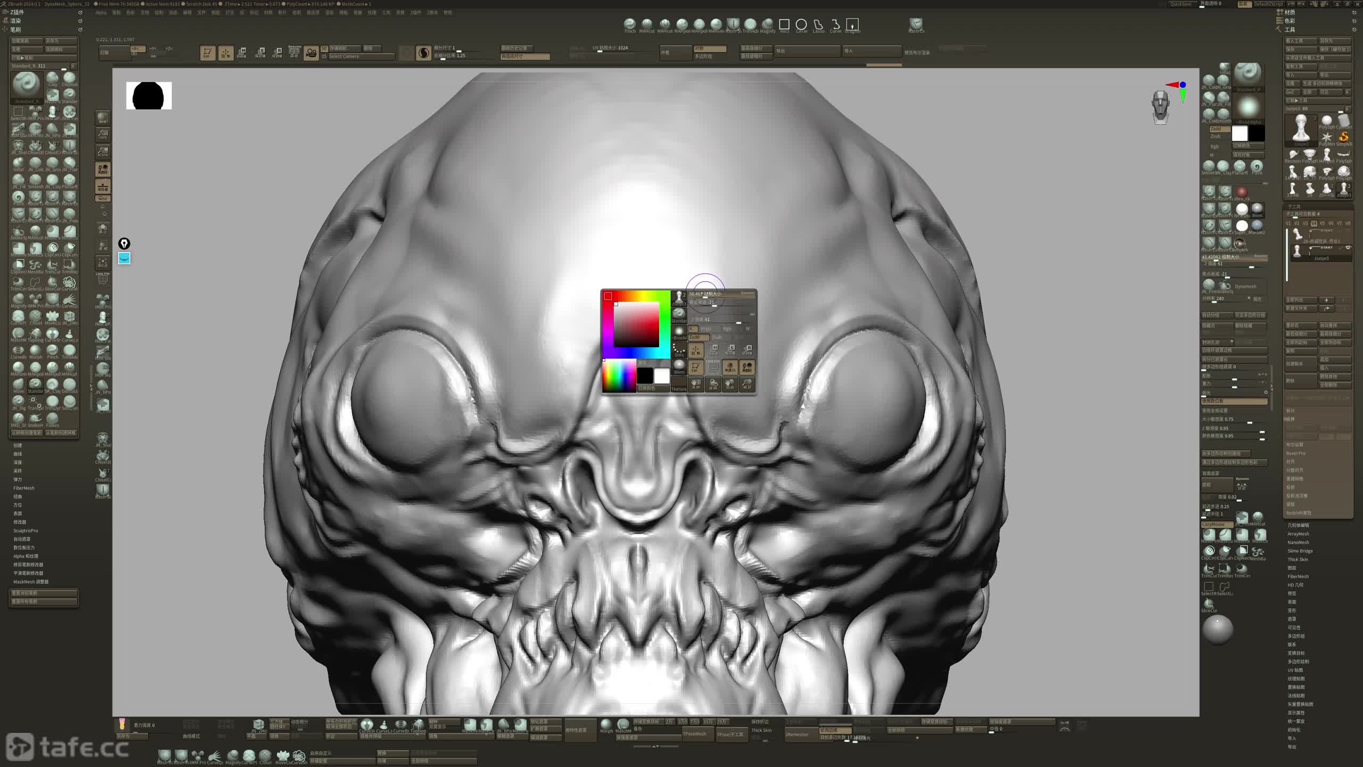The image size is (1363, 767).
Task: Choose the Curve stroke selection icon
Action: [x=835, y=25]
